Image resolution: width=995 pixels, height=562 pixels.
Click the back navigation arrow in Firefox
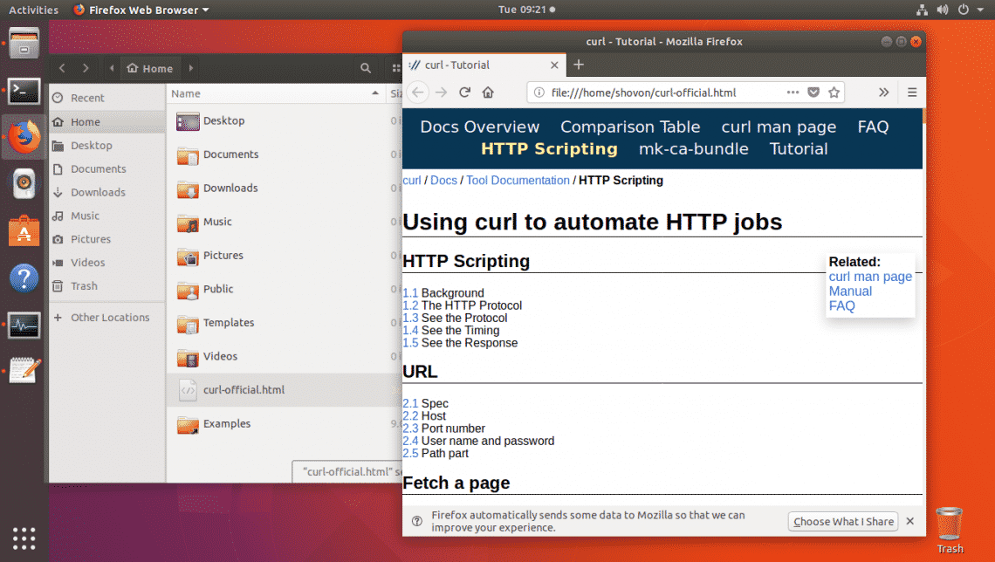click(417, 92)
